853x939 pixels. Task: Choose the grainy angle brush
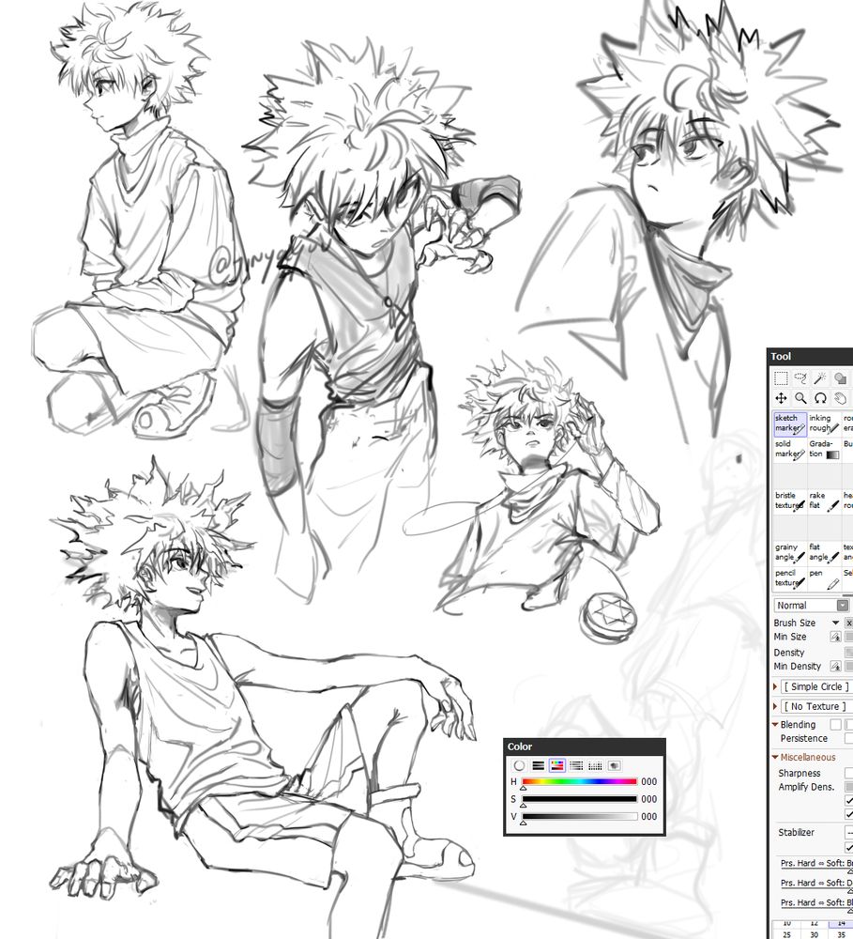coord(789,552)
